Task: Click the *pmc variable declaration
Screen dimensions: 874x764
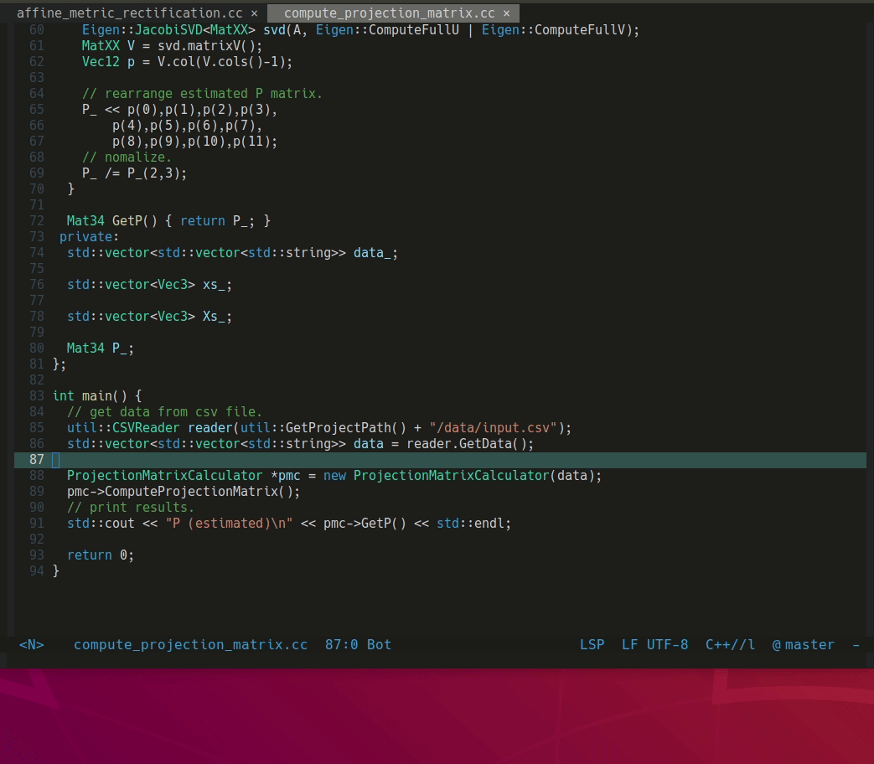Action: coord(286,476)
